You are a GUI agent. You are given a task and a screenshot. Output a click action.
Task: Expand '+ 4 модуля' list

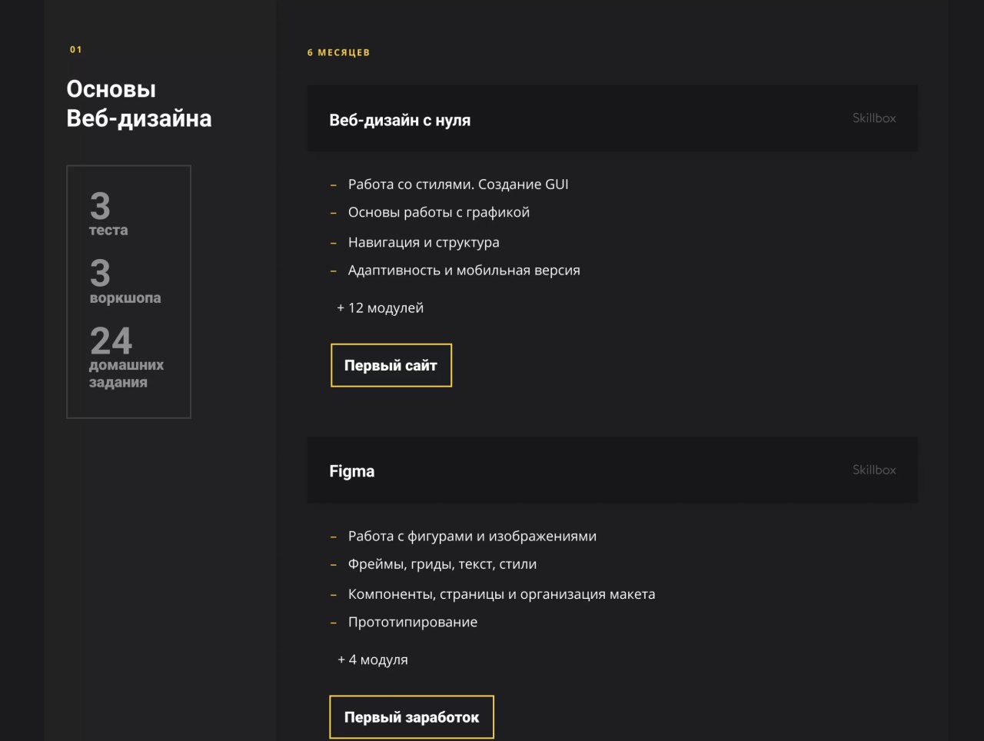pyautogui.click(x=373, y=660)
